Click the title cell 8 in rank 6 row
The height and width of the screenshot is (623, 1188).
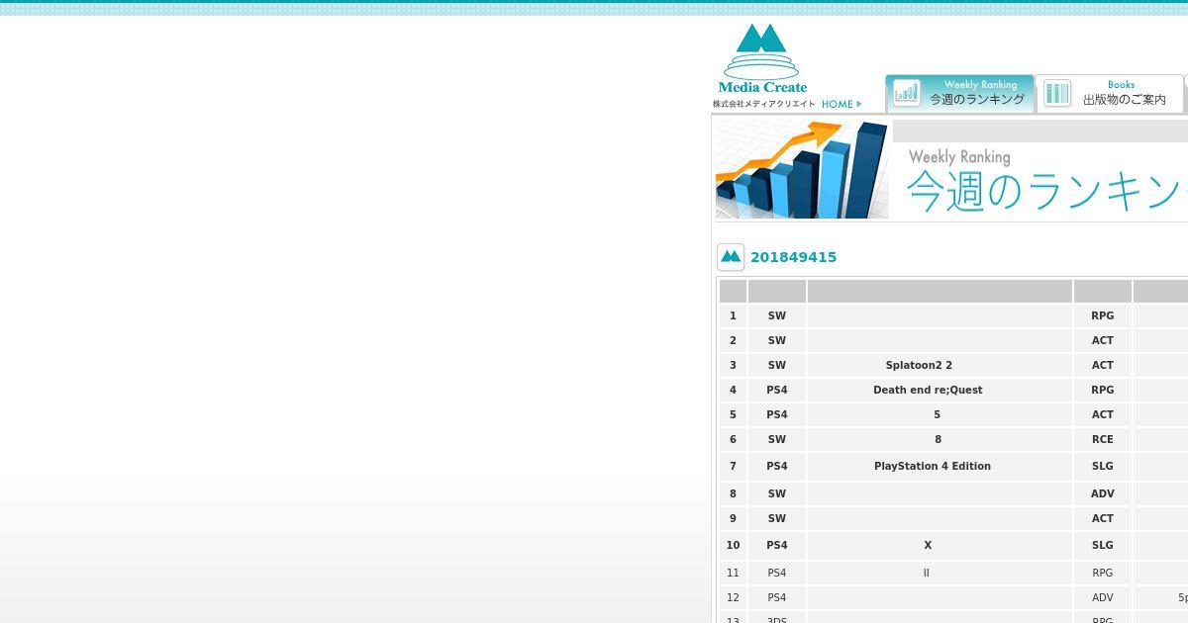pos(940,439)
